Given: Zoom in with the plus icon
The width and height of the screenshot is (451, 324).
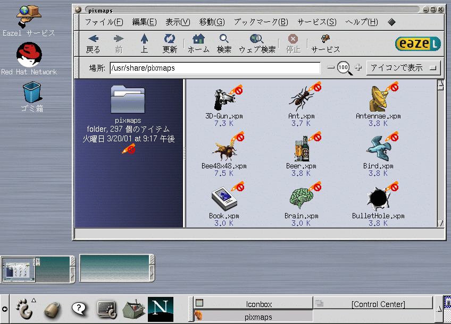Looking at the screenshot, I should coord(358,67).
